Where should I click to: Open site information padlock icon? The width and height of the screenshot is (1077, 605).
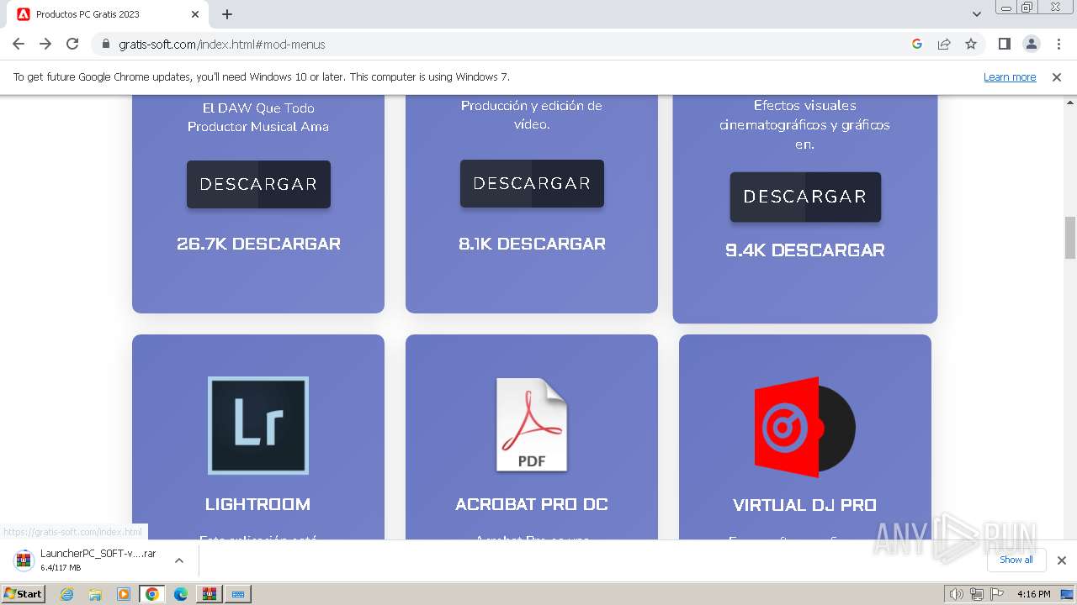(105, 44)
